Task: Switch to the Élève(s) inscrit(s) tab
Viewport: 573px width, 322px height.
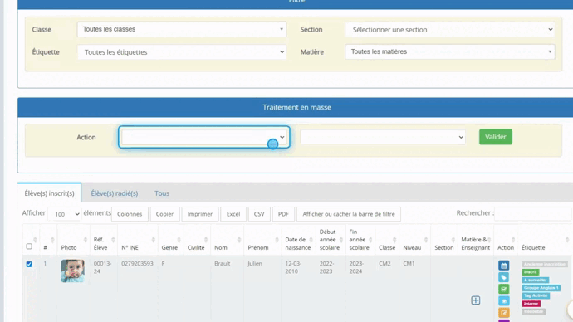Action: pyautogui.click(x=49, y=193)
